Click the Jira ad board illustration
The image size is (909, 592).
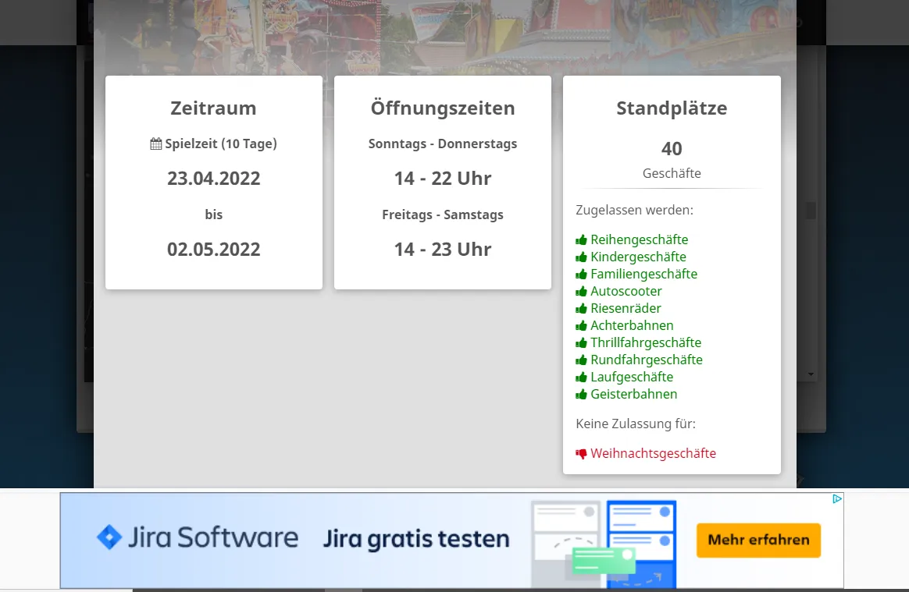[x=603, y=543]
